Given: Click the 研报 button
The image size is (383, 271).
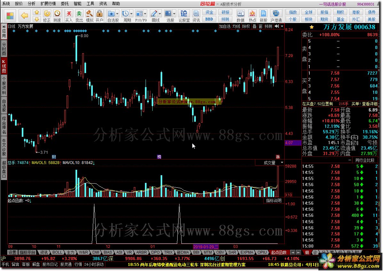Looking at the screenshot, I should click(225, 12).
